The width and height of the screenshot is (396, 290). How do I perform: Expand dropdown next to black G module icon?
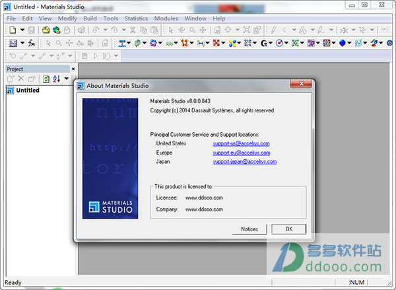[x=271, y=43]
